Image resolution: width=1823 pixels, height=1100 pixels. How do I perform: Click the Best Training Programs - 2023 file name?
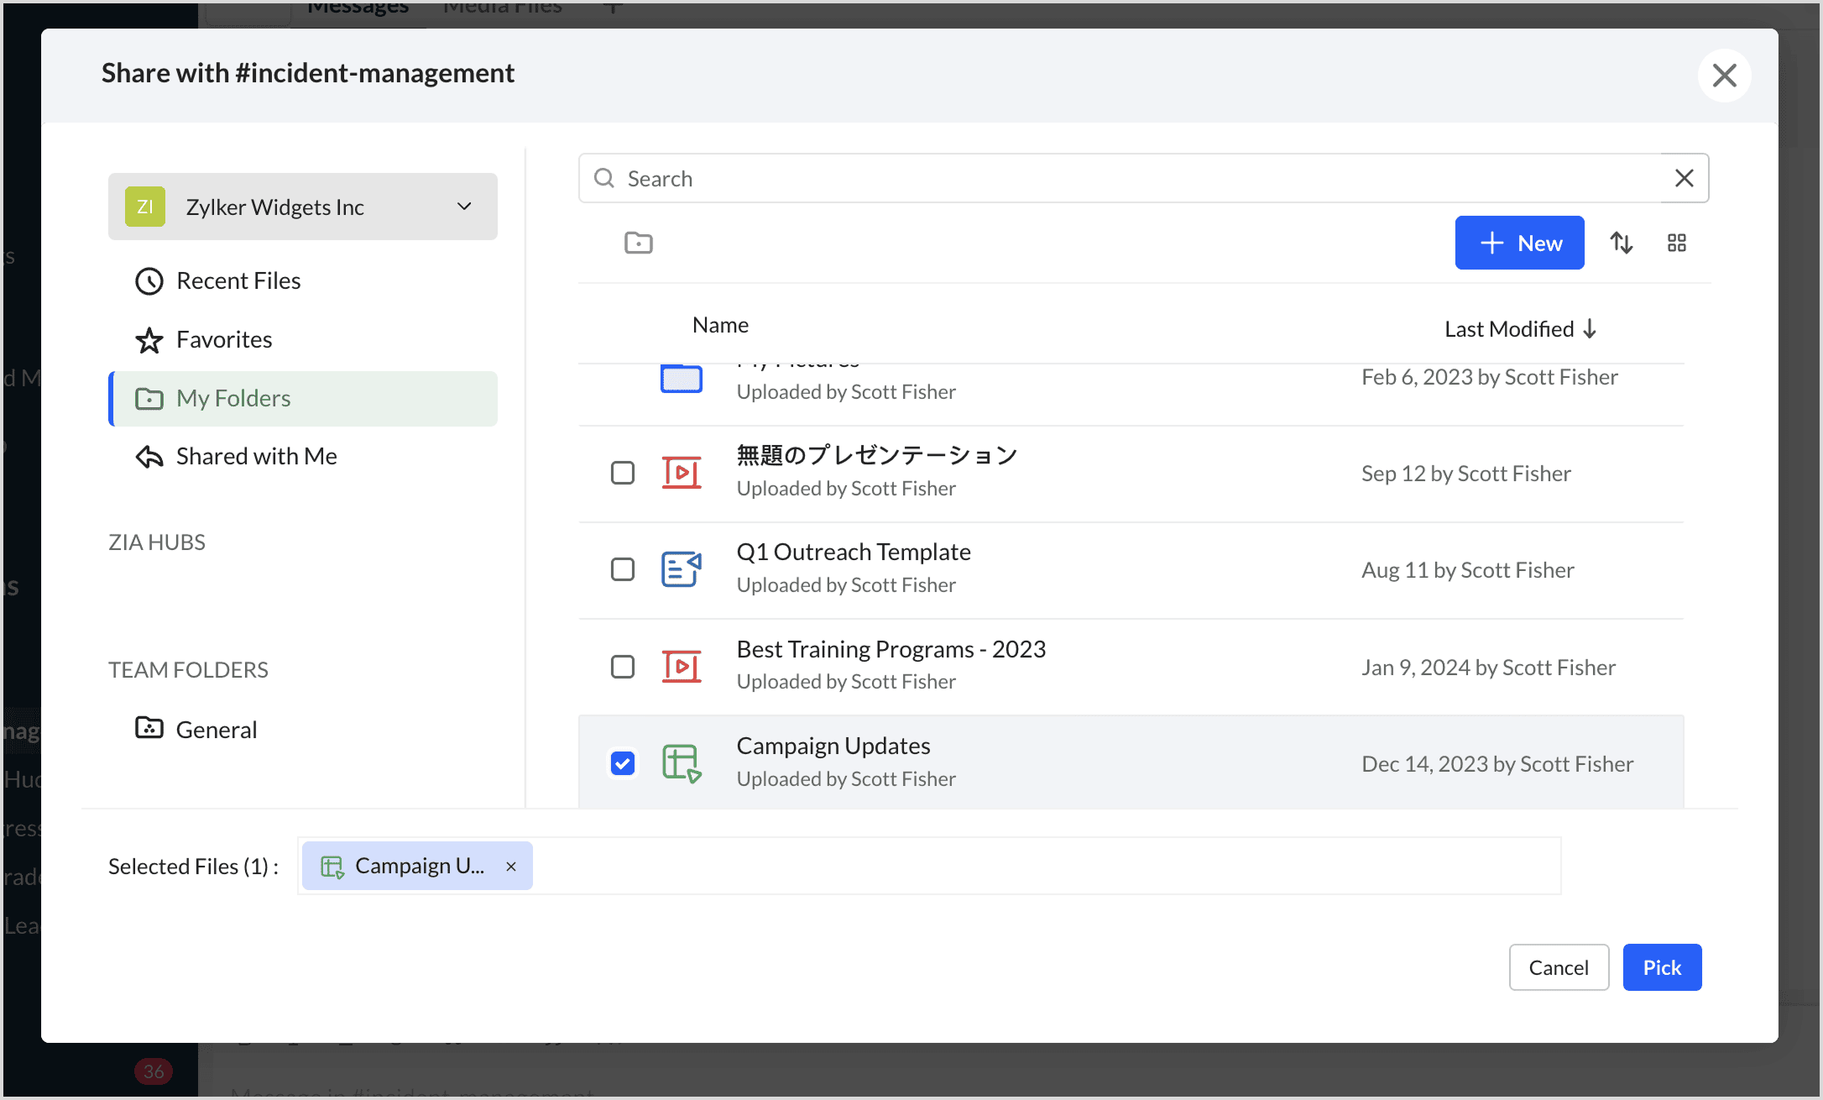pos(891,649)
